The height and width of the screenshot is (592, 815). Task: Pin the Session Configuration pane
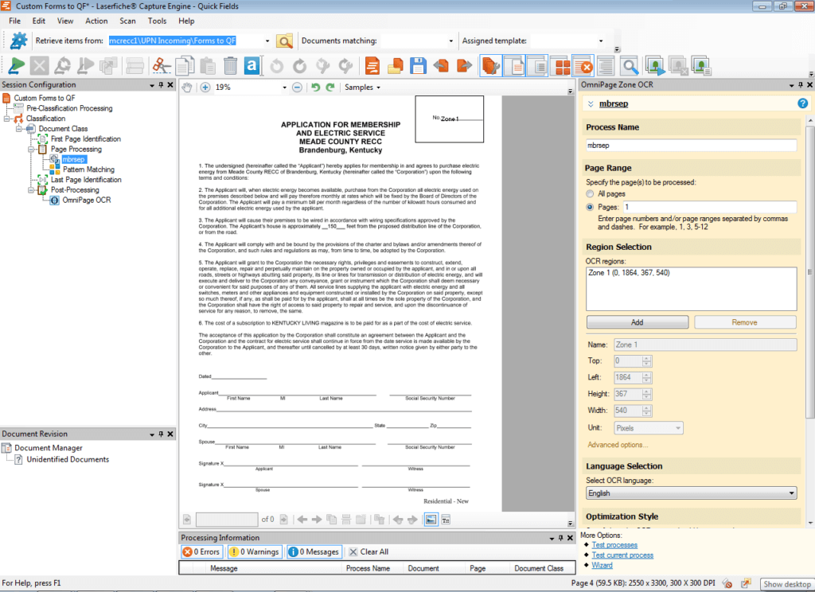(x=161, y=84)
